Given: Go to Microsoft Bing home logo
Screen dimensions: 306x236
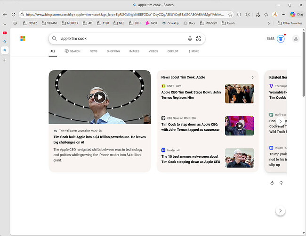Looking at the screenshot, I should tap(23, 39).
